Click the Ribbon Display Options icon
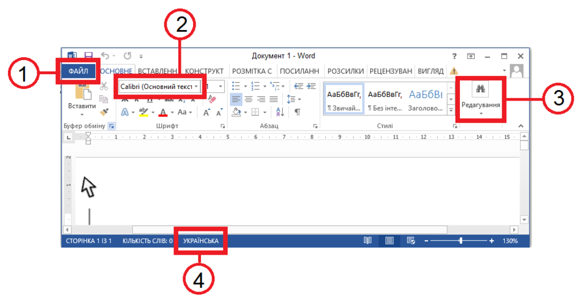Viewport: 578px width, 302px height. click(471, 56)
